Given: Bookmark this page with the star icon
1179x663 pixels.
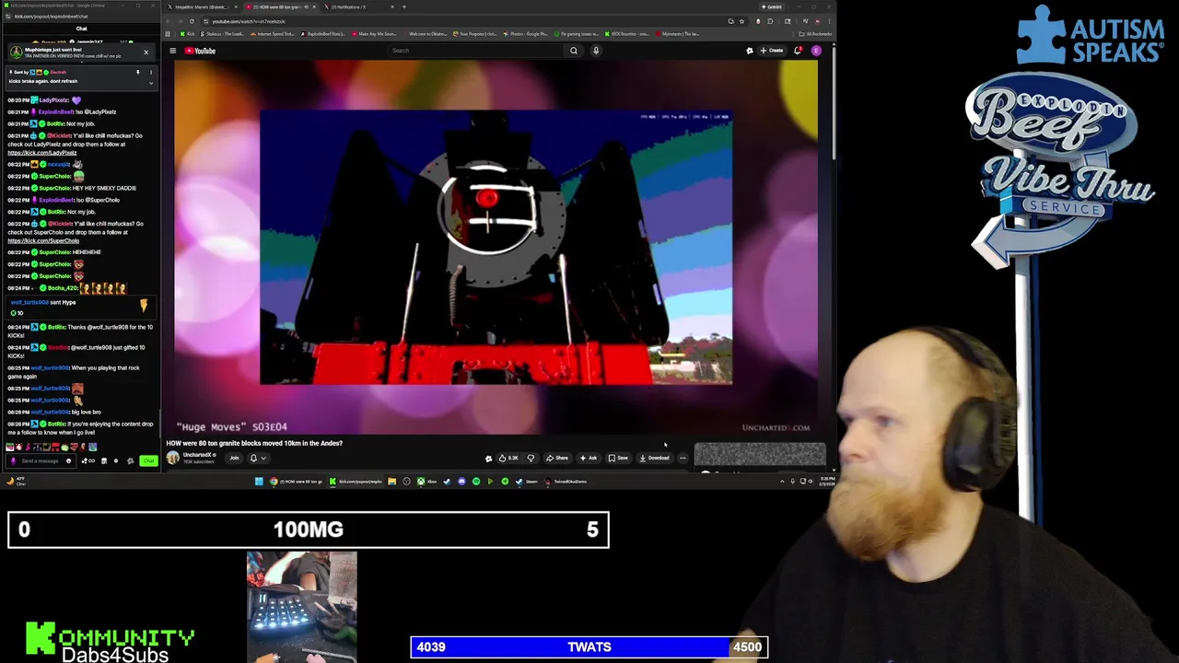Looking at the screenshot, I should tap(741, 21).
